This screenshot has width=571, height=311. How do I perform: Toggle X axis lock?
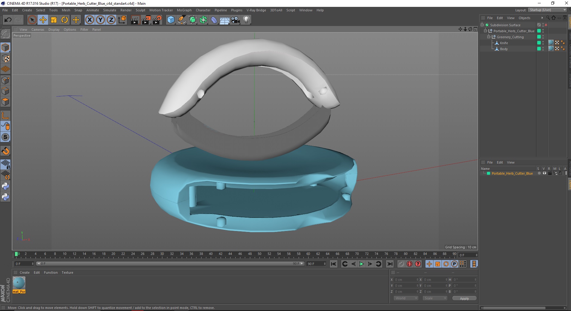[x=89, y=20]
